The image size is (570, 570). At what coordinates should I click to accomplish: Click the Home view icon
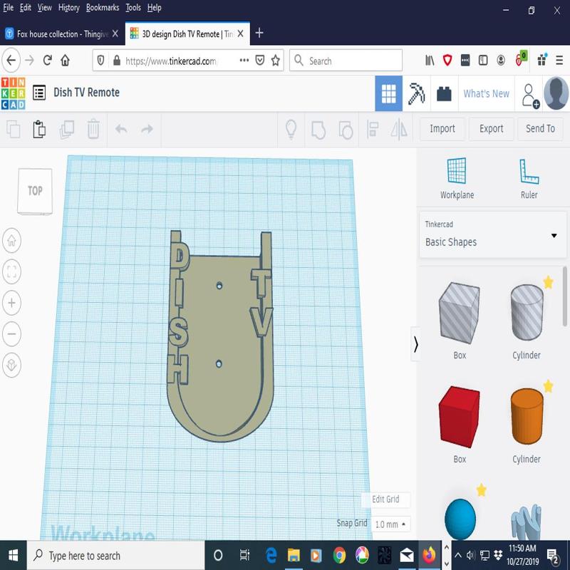(12, 241)
